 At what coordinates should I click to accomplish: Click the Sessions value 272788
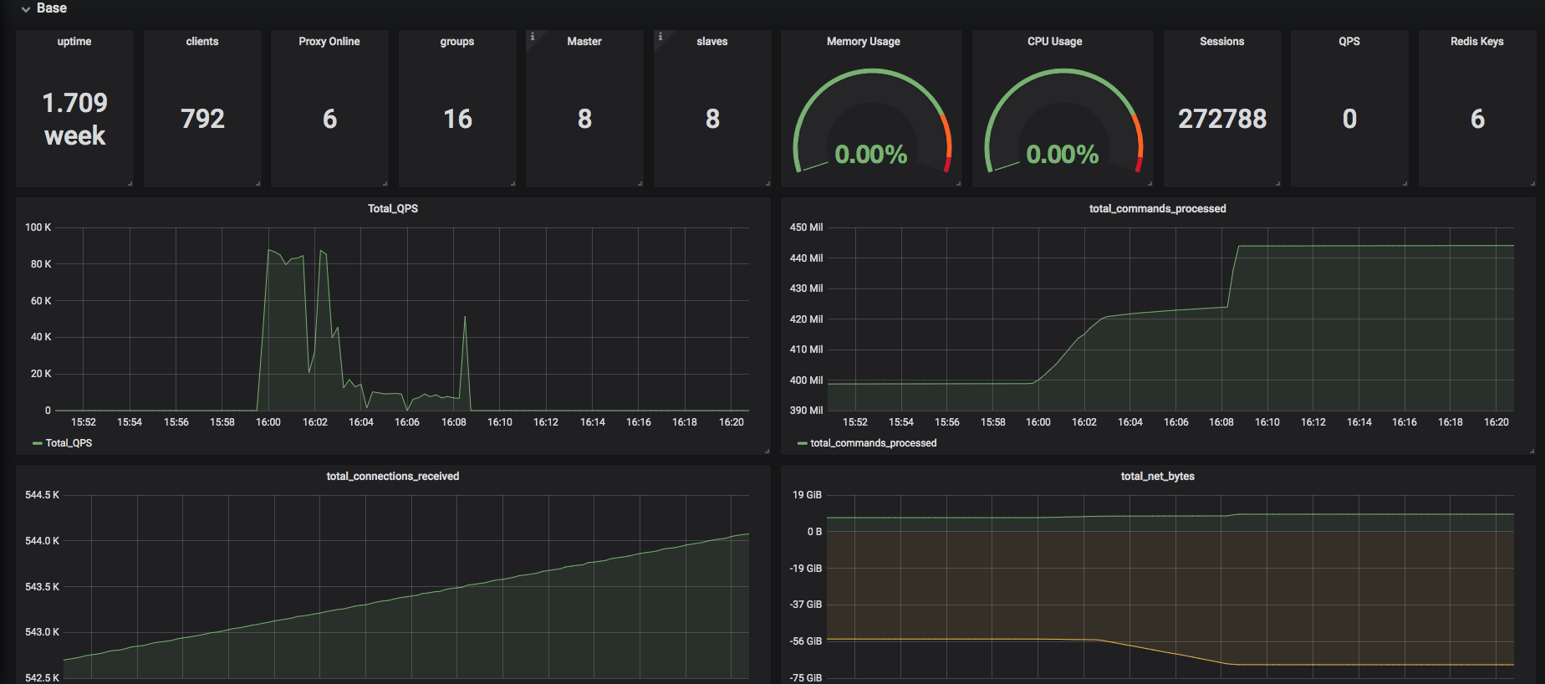pyautogui.click(x=1222, y=119)
